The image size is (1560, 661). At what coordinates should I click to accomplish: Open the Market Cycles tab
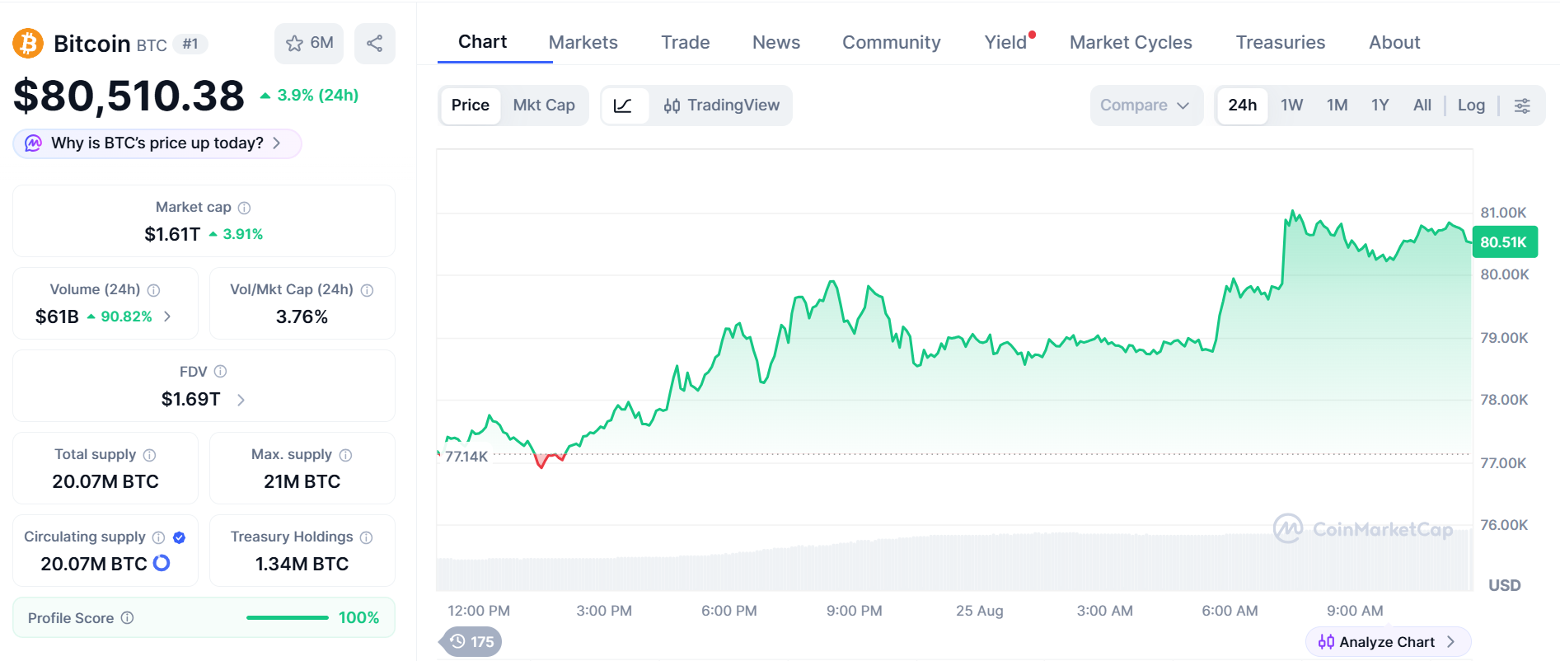pyautogui.click(x=1131, y=42)
